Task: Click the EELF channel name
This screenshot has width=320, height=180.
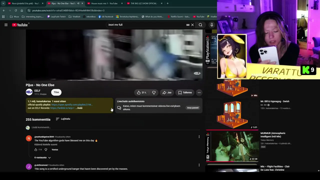Action: tap(37, 91)
